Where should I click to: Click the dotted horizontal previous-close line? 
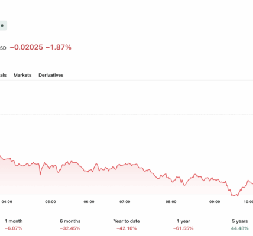tap(126, 114)
